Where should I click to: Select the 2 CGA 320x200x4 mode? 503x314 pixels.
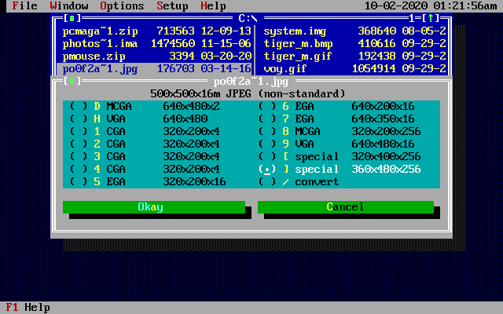145,144
